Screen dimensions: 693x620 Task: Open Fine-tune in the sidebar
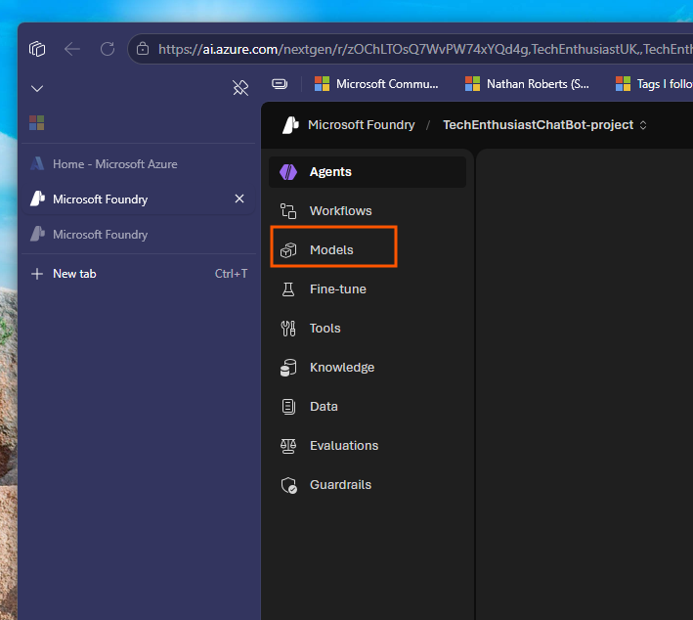[368, 289]
